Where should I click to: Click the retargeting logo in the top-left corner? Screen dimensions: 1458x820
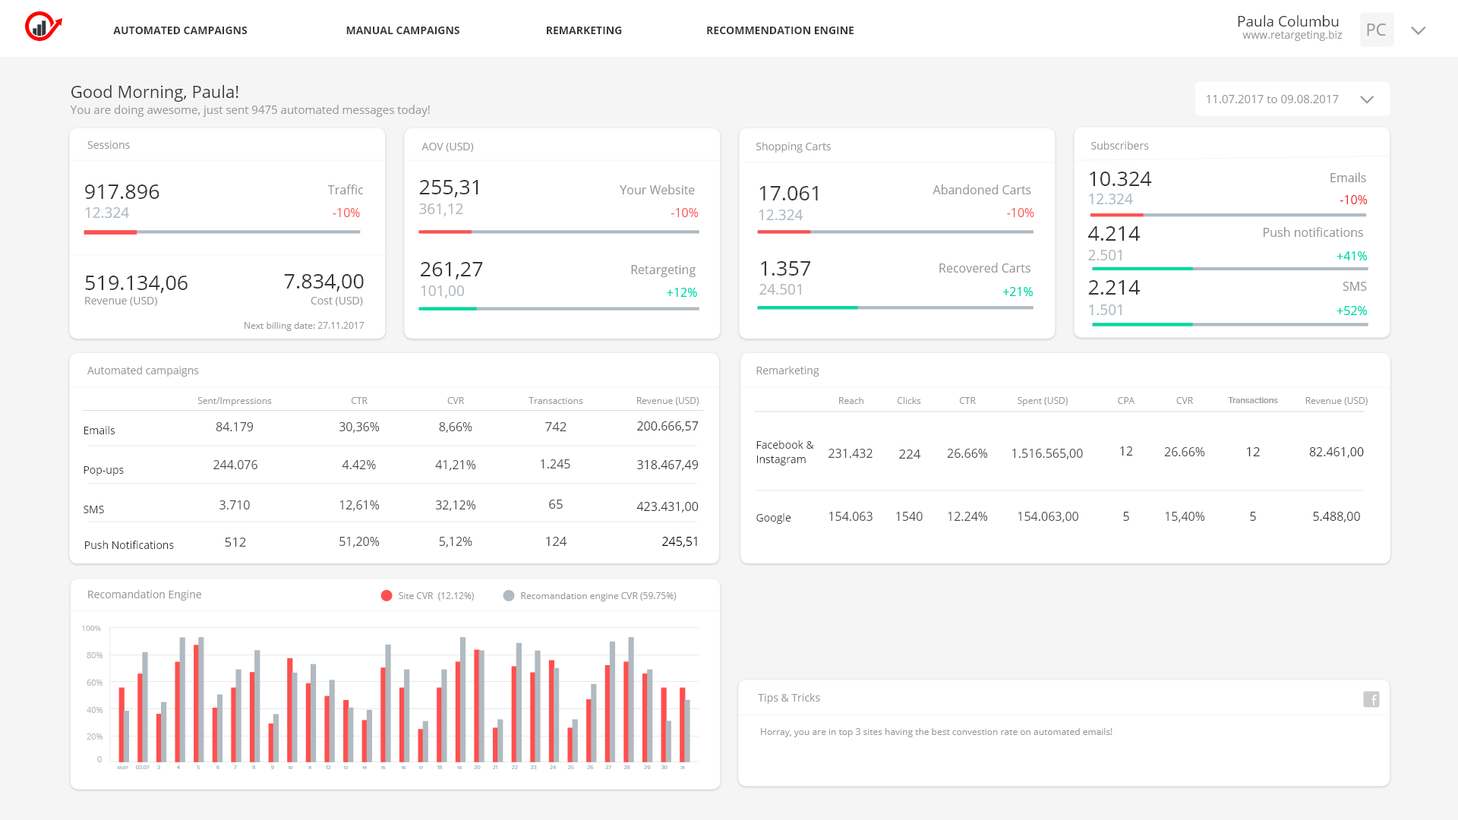pos(42,28)
